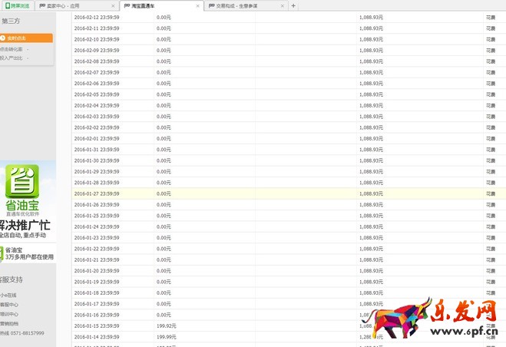Open the green 陪屏浏览 browser button

coord(17,5)
